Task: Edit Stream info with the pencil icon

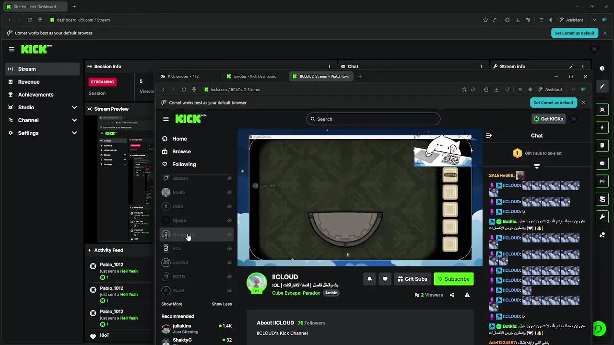Action: [x=571, y=67]
